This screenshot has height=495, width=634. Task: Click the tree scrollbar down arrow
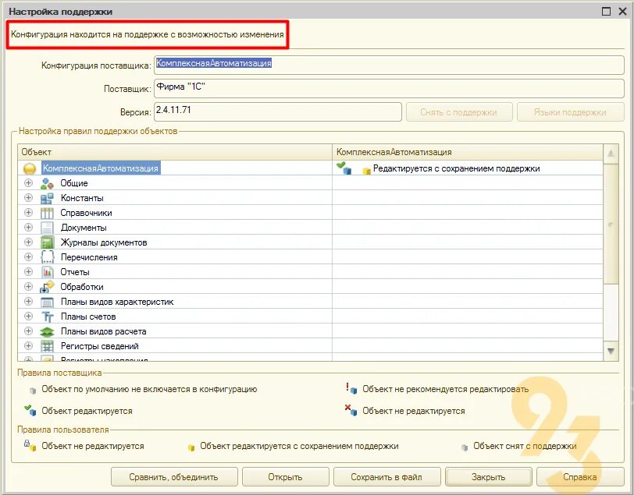click(x=611, y=352)
